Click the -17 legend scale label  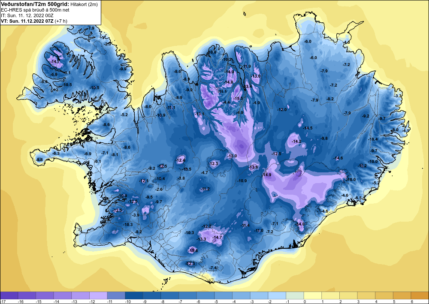click(3, 301)
